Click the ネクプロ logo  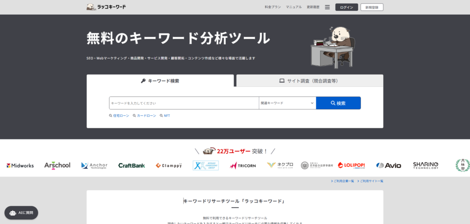[x=280, y=165]
